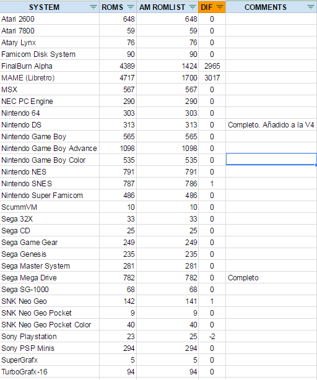Viewport: 317px width, 380px height.
Task: Select the Sony Playstation DIF value -2
Action: 212,337
